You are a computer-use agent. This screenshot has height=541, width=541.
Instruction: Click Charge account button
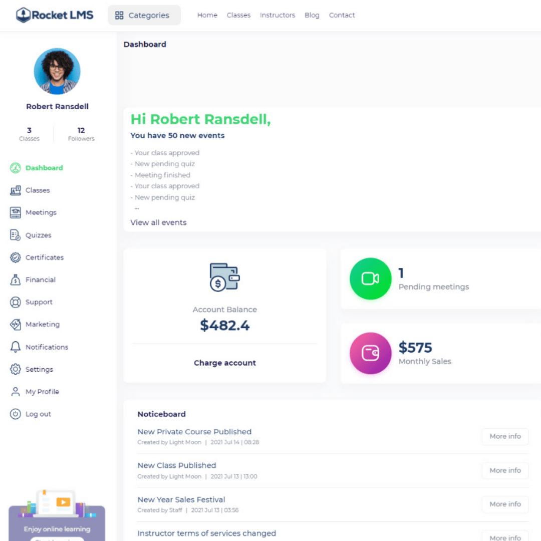tap(224, 363)
